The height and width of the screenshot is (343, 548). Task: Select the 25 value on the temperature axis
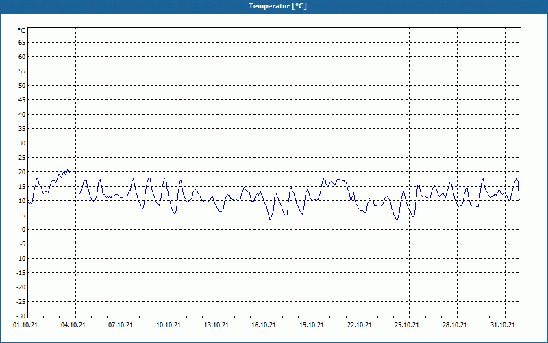coord(22,158)
